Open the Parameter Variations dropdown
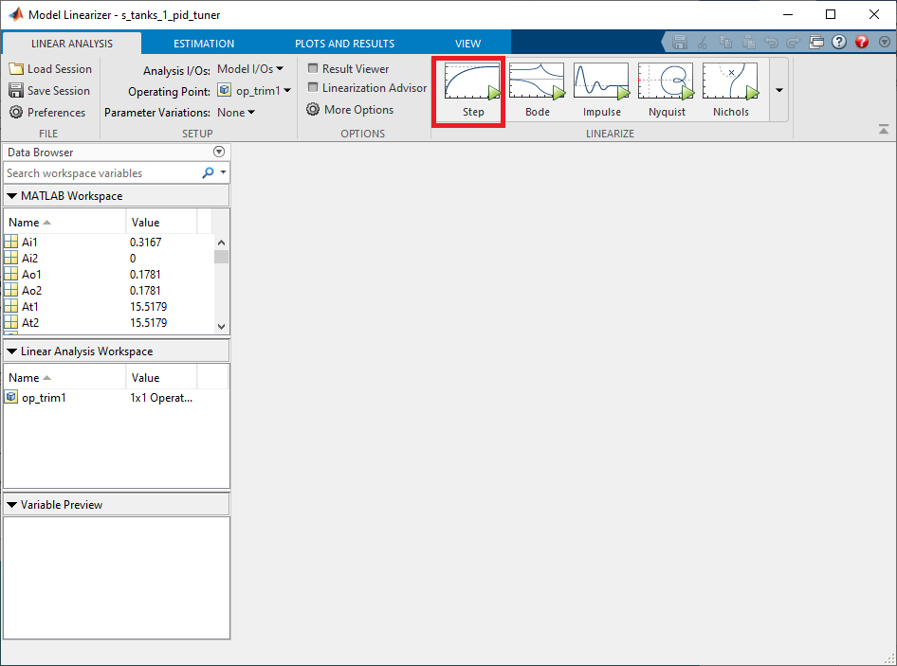897x666 pixels. point(236,113)
